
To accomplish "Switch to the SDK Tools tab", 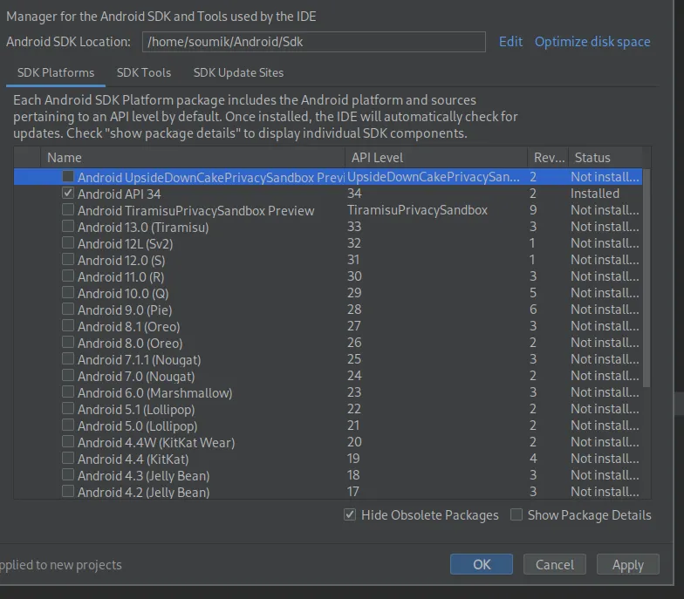I will 144,73.
